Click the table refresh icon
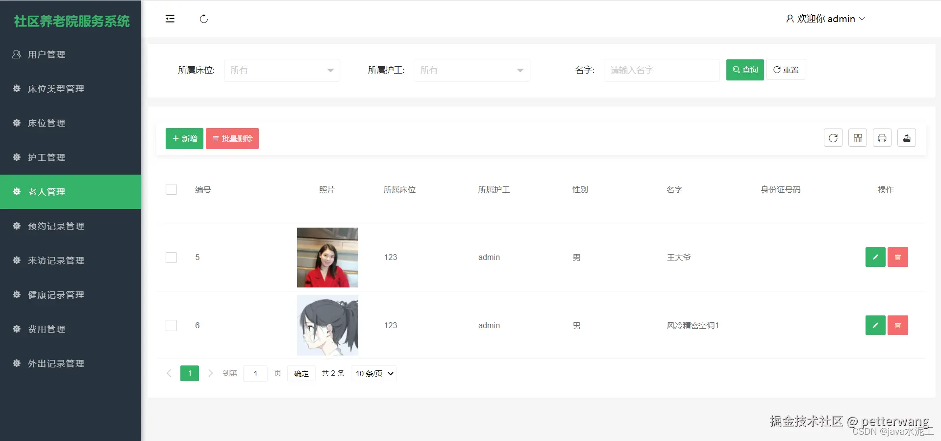This screenshot has width=941, height=441. coord(833,138)
